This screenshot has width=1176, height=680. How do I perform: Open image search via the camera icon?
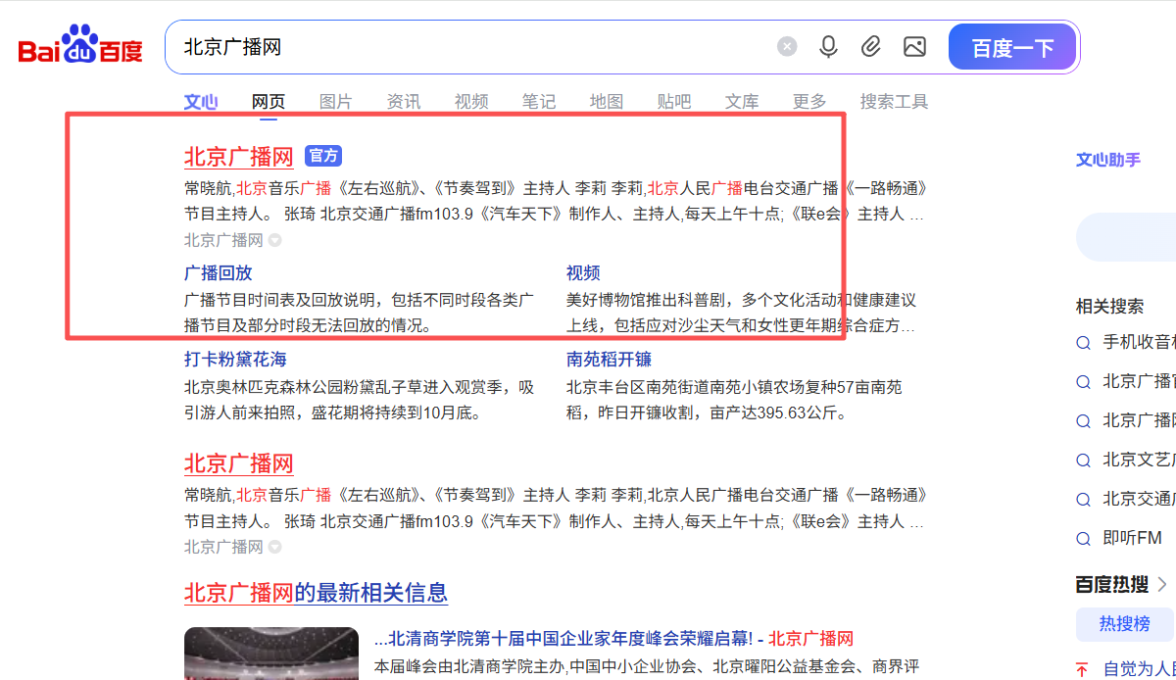pyautogui.click(x=914, y=46)
